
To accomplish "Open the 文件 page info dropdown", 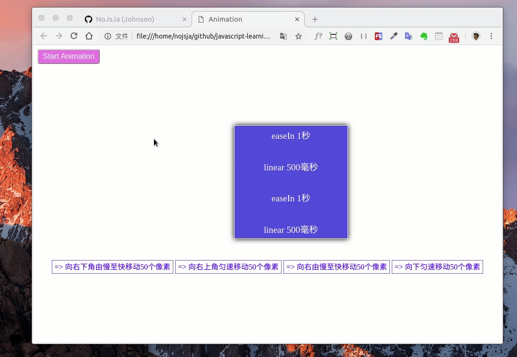I will click(x=117, y=36).
